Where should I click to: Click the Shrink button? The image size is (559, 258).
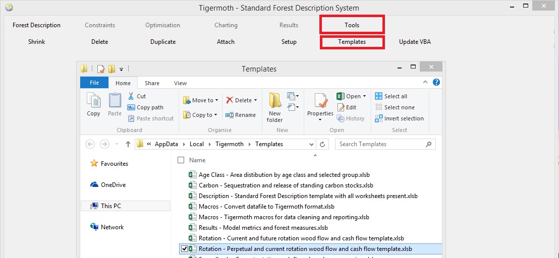37,42
